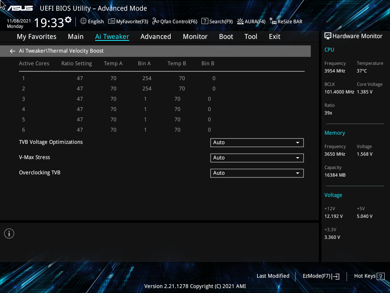This screenshot has width=390, height=293.
Task: Open Search(F9) question mark icon
Action: click(x=205, y=21)
